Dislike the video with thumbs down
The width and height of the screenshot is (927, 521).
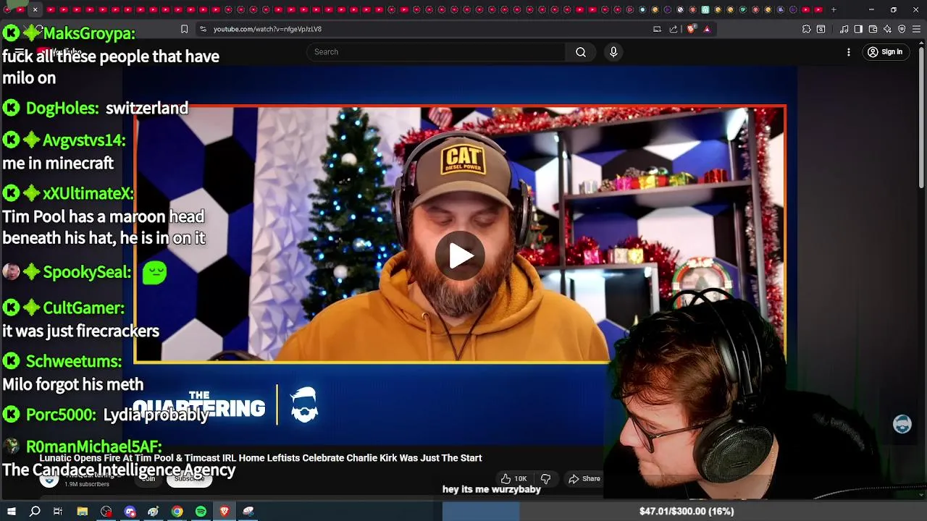coord(545,478)
